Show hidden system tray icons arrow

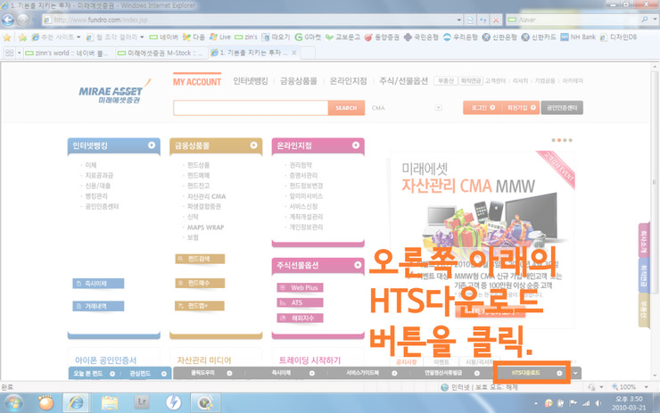tap(536, 403)
